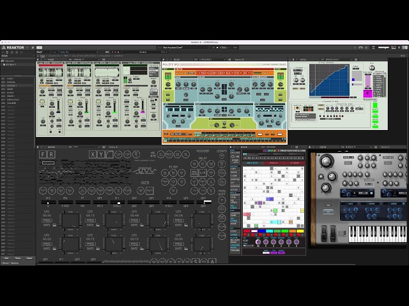
Task: Open the sequencer instrument snapshot dropdown
Action: 277,147
